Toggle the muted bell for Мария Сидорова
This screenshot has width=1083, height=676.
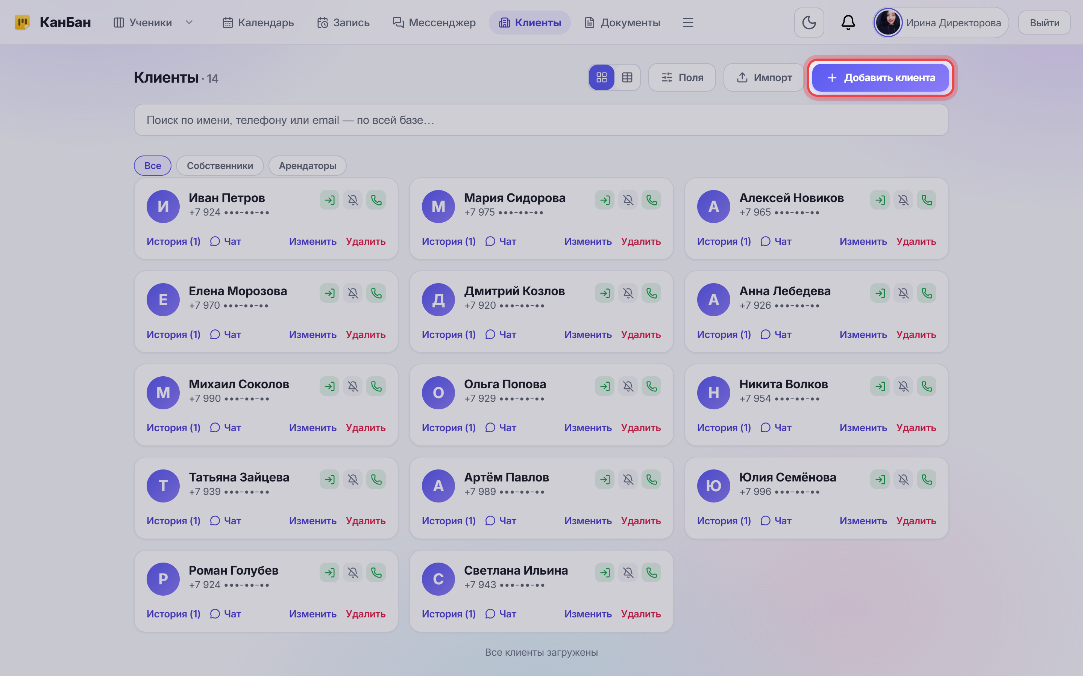(x=628, y=200)
